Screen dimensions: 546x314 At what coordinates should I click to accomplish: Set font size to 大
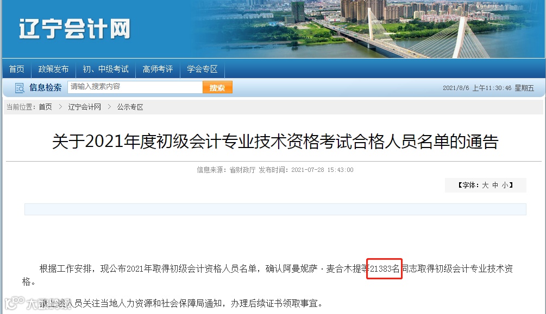(x=485, y=185)
